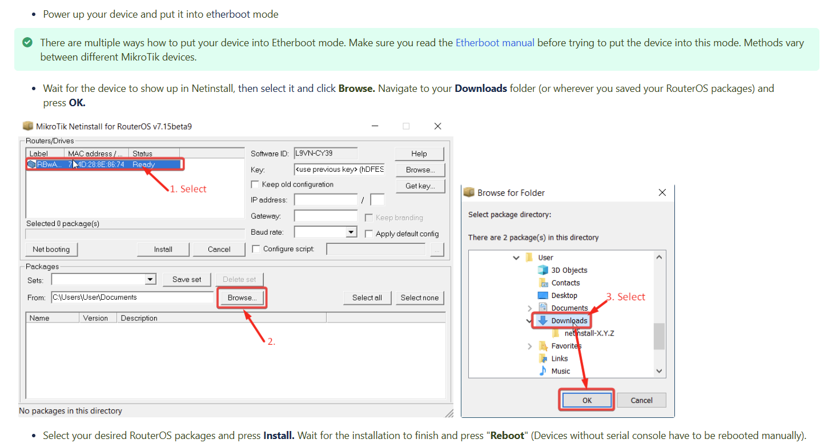Toggle Keep old configuration checkbox
This screenshot has height=447, width=824.
point(255,184)
